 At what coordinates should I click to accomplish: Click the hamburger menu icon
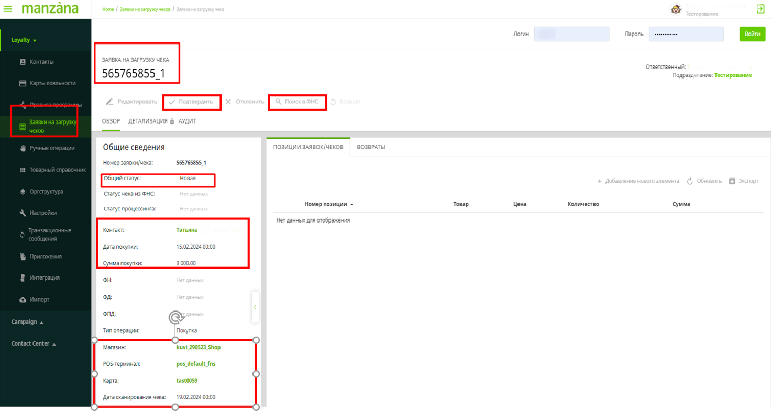[8, 9]
